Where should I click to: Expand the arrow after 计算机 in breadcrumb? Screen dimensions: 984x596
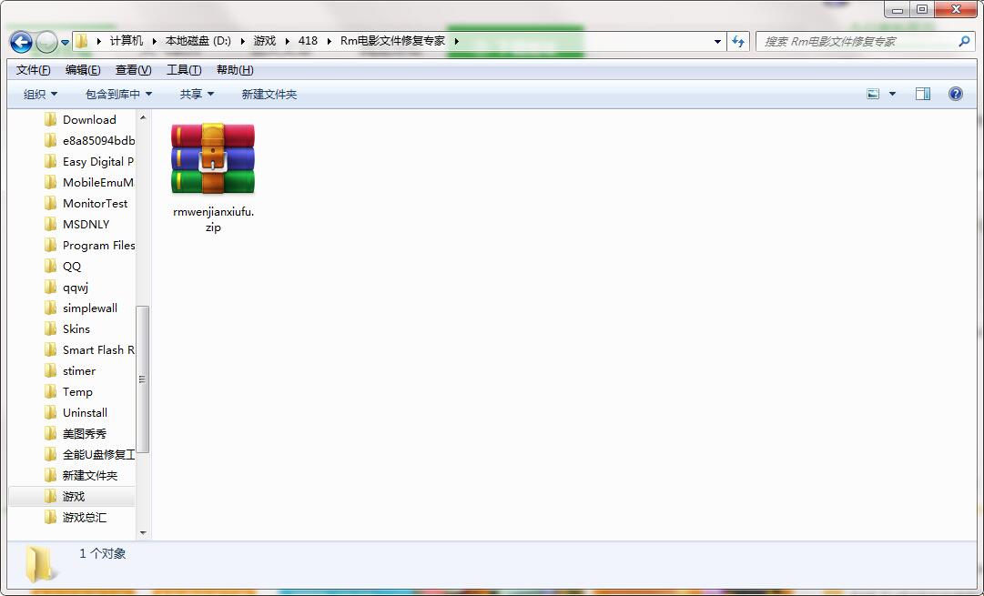tap(155, 42)
